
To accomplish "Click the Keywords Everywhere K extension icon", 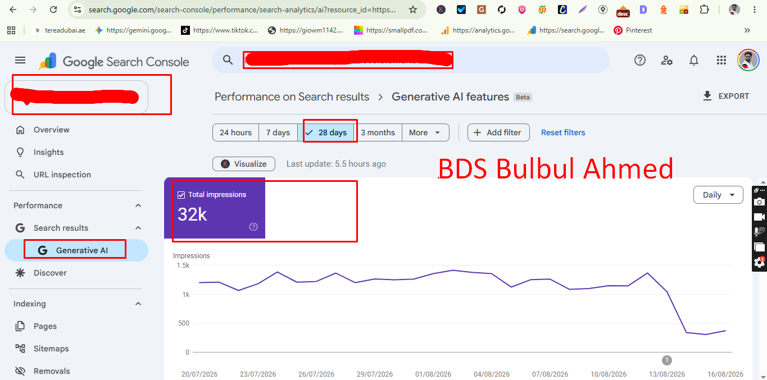I will click(441, 10).
